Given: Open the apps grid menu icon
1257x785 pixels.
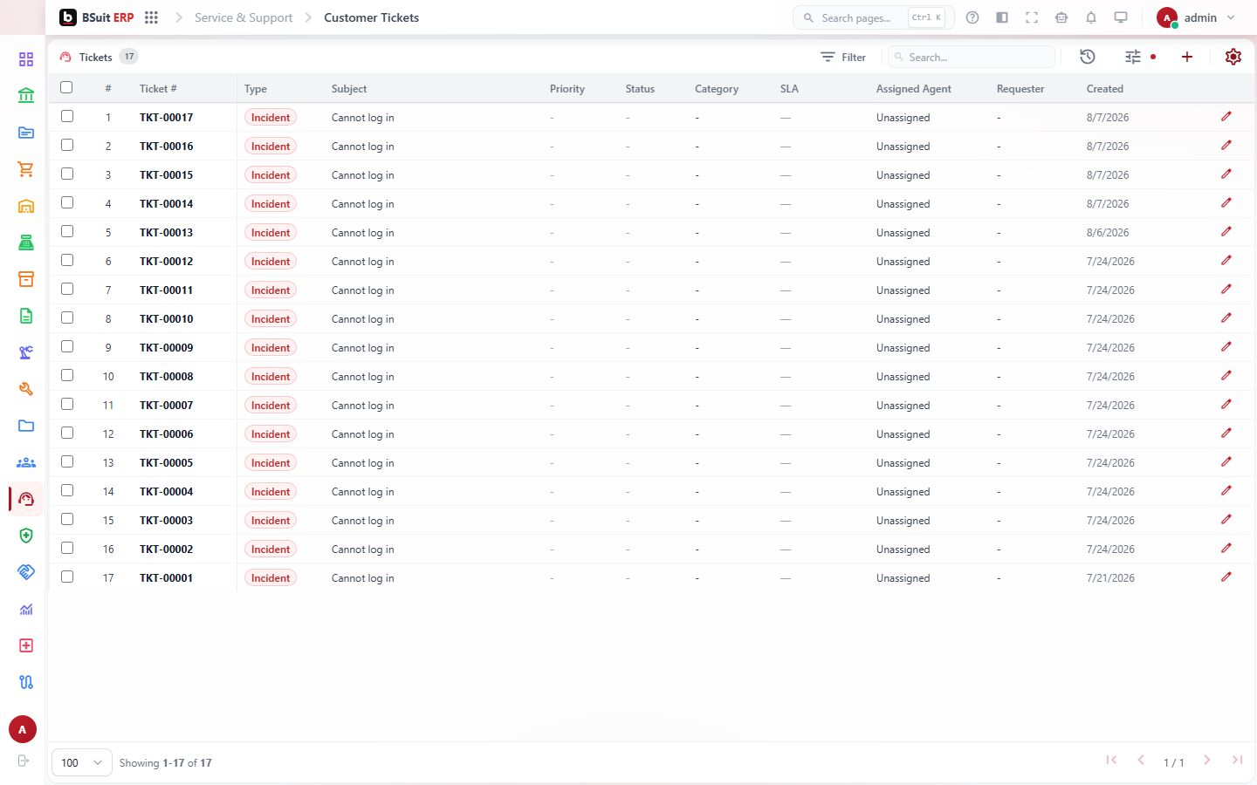Looking at the screenshot, I should [x=151, y=17].
